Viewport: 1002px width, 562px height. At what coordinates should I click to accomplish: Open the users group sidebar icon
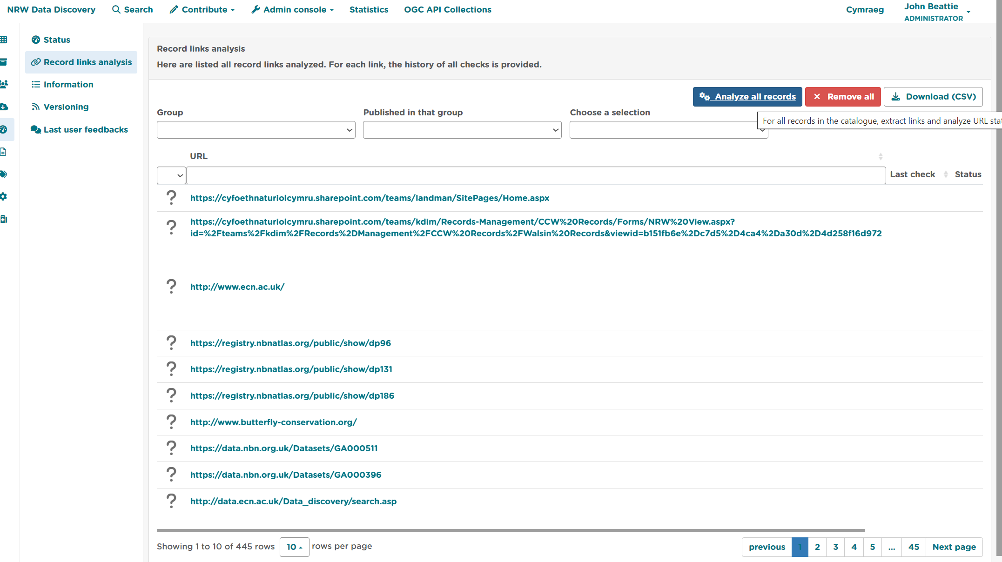point(4,84)
